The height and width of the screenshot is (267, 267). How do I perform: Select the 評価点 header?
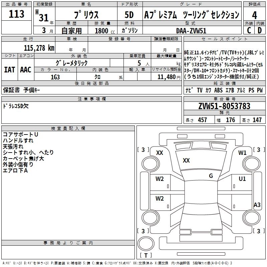click(x=254, y=4)
